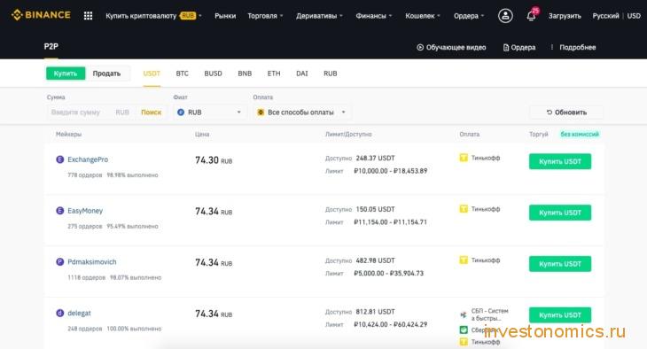Image resolution: width=647 pixels, height=349 pixels.
Task: Click the P2P page title
Action: [51, 46]
